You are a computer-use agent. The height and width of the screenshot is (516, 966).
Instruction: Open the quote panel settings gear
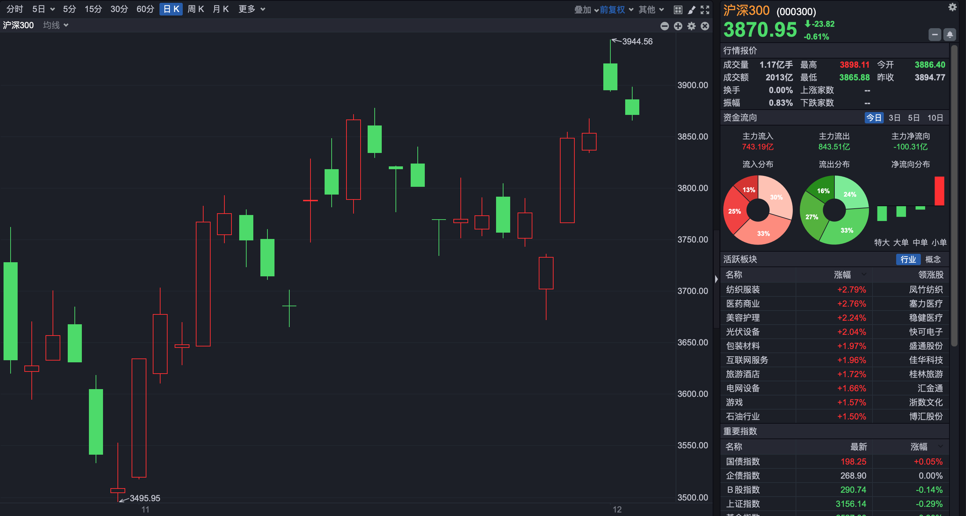[x=952, y=7]
